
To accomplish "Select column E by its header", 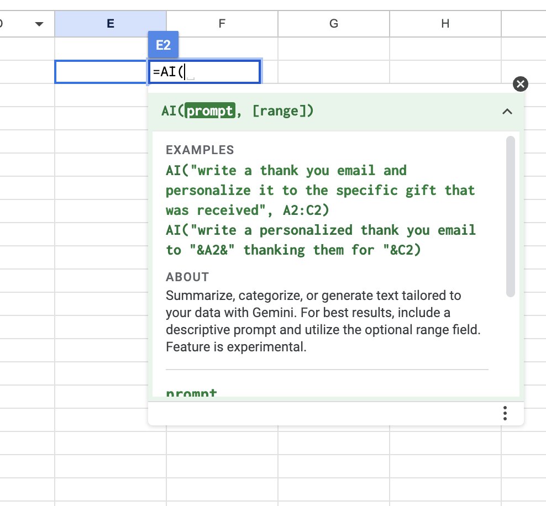I will point(110,23).
